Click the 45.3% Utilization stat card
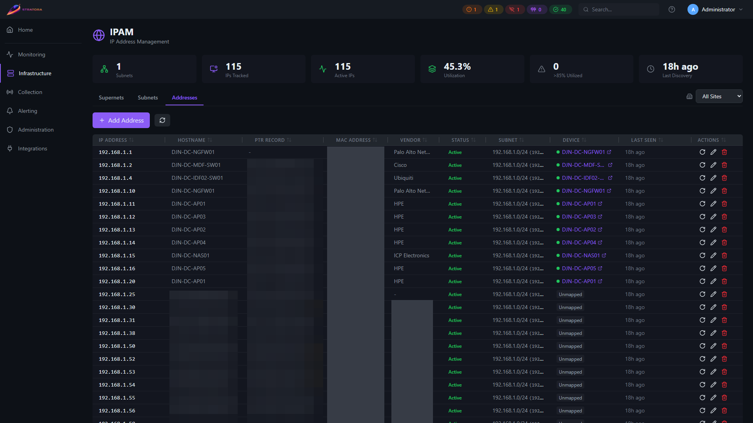This screenshot has width=753, height=423. (472, 69)
